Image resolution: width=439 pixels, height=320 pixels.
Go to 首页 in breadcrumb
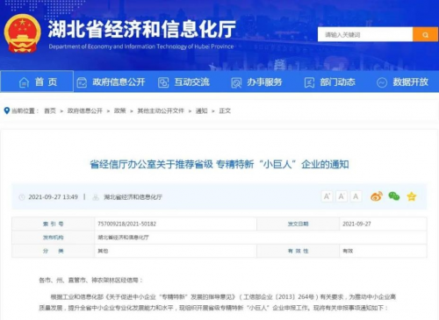coord(50,110)
